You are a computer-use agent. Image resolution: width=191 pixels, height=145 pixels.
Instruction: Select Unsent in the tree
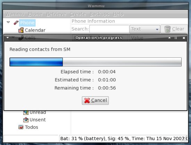pyautogui.click(x=38, y=120)
